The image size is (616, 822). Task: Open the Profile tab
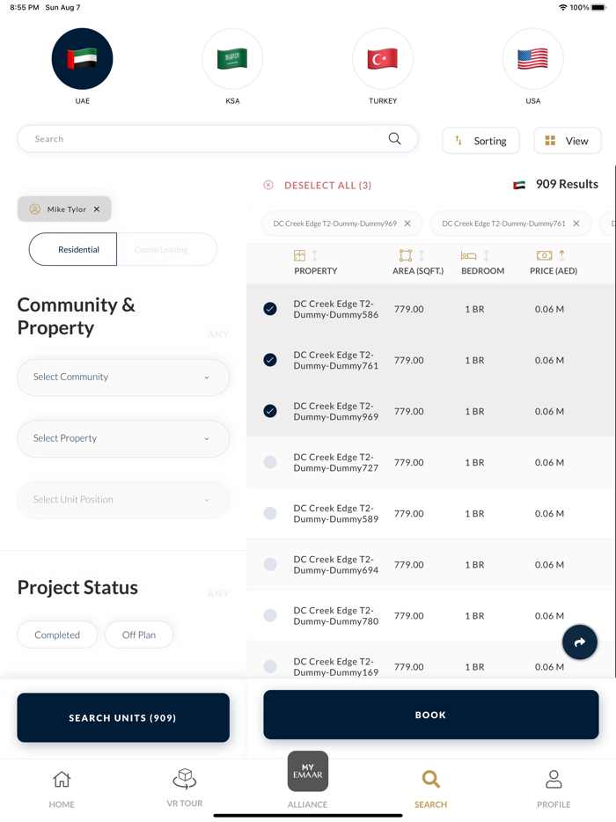click(554, 789)
